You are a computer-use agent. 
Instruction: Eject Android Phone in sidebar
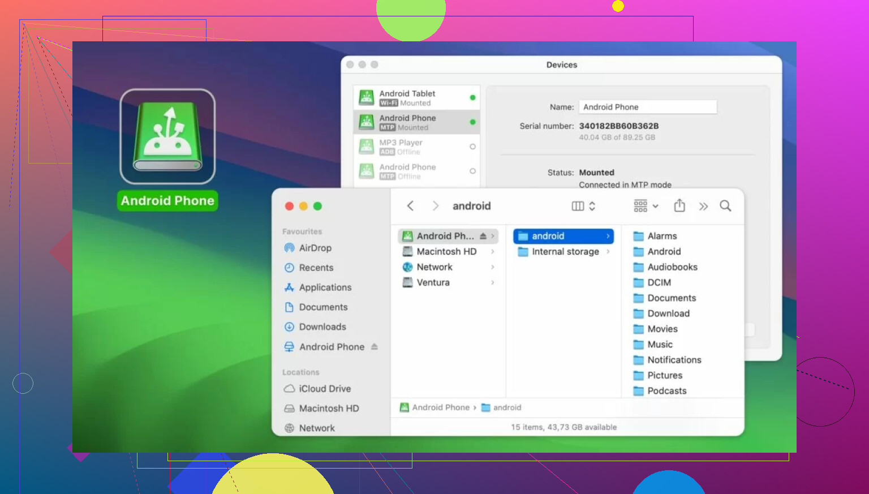pos(374,346)
